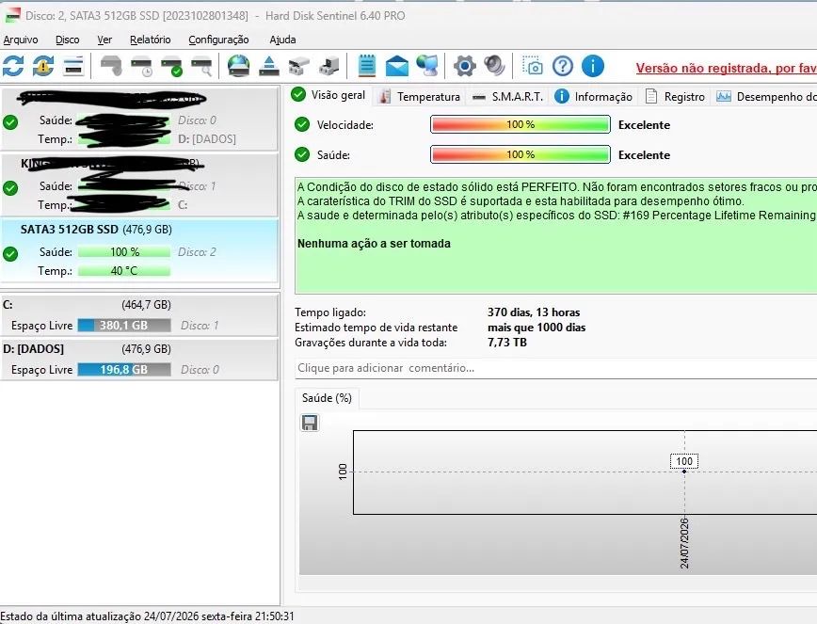The height and width of the screenshot is (624, 817).
Task: Click the Velocidade 100 % progress bar
Action: (x=520, y=124)
